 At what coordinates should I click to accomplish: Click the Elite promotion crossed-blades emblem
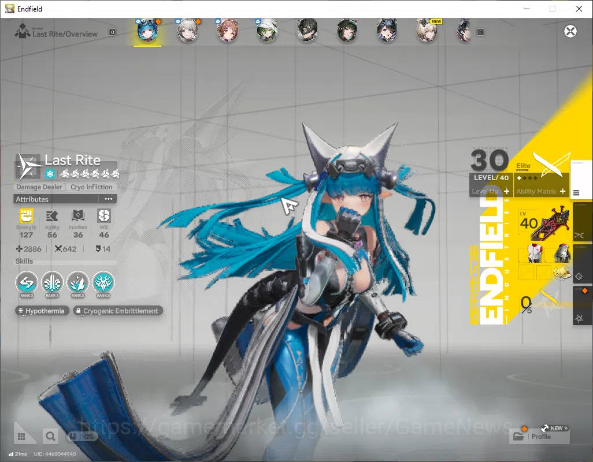pyautogui.click(x=550, y=163)
